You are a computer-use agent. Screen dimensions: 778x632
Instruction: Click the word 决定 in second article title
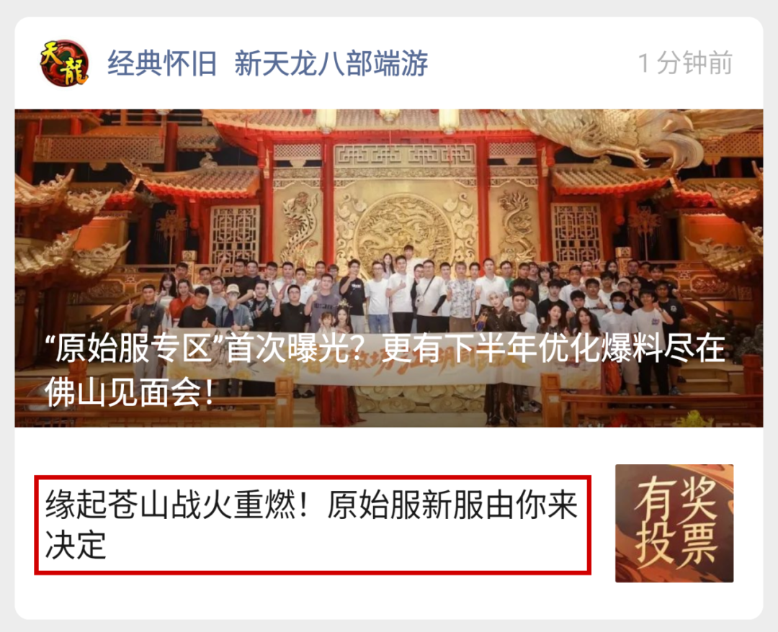tap(76, 545)
